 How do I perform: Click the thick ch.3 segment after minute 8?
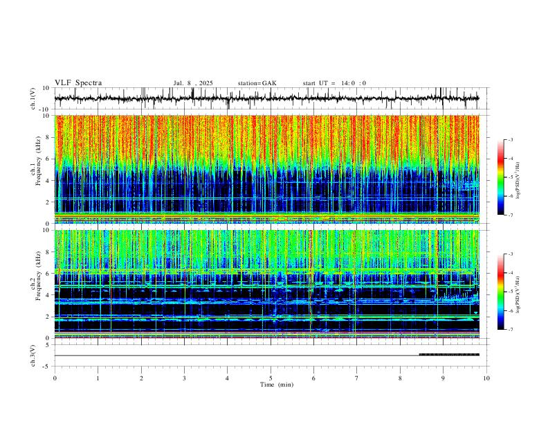click(x=449, y=355)
